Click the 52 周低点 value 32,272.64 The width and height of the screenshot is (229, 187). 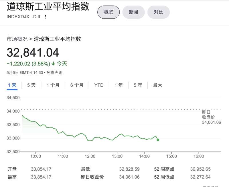pyautogui.click(x=200, y=177)
